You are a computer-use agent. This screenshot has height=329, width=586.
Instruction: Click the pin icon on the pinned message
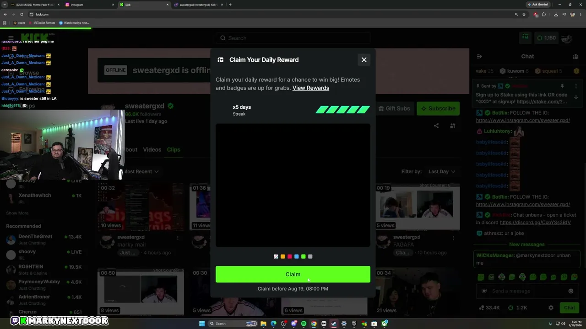[562, 86]
